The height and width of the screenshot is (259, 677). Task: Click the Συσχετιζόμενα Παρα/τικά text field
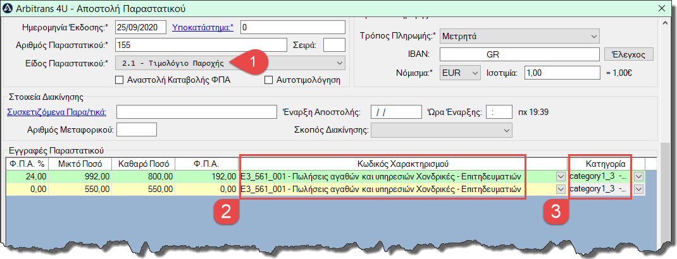point(196,112)
